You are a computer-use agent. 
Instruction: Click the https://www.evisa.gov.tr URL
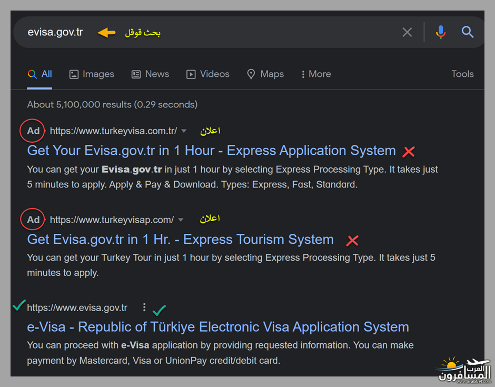pyautogui.click(x=77, y=308)
